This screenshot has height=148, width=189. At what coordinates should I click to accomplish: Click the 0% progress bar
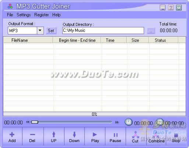94,114
